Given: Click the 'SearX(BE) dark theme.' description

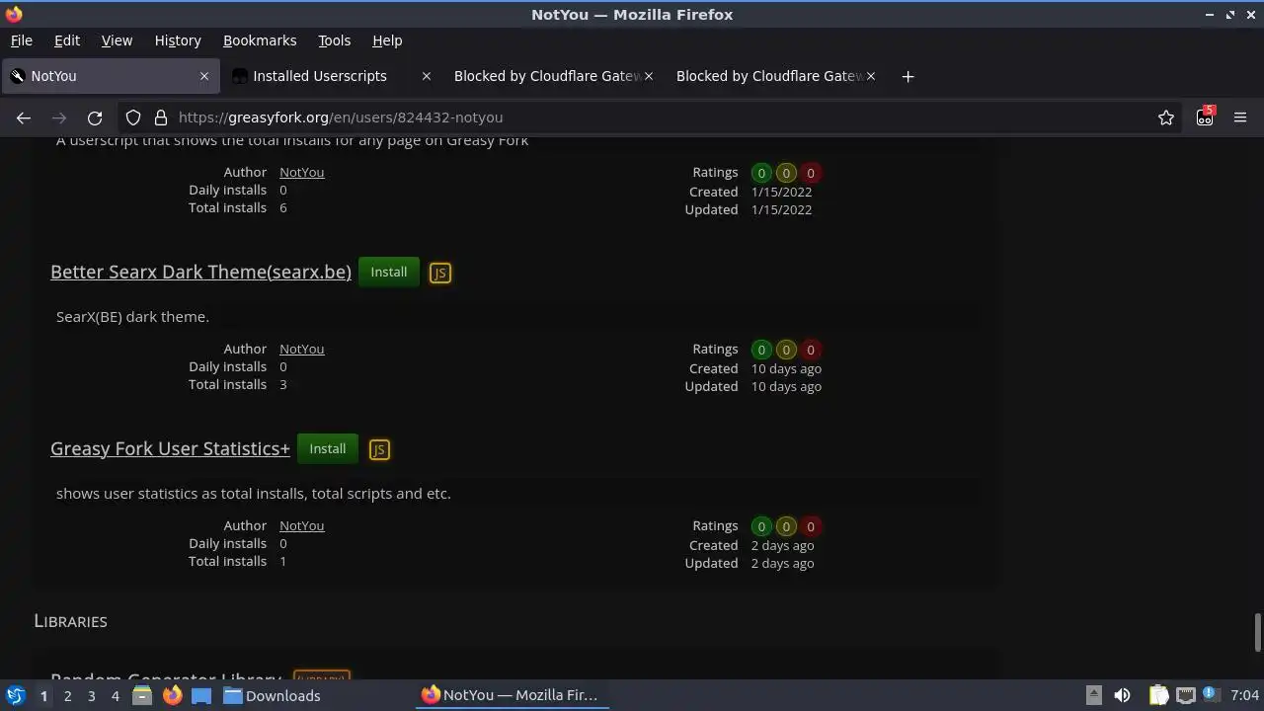Looking at the screenshot, I should 132,317.
